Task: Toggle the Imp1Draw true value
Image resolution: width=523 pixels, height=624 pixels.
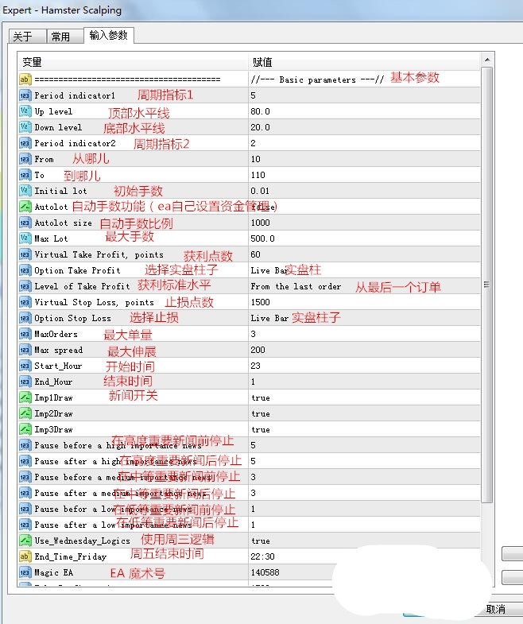Action: click(x=261, y=397)
